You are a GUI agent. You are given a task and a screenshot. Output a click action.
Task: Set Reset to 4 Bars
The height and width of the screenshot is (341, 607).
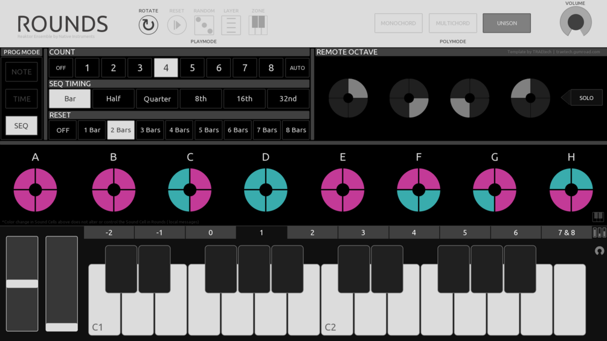point(179,130)
